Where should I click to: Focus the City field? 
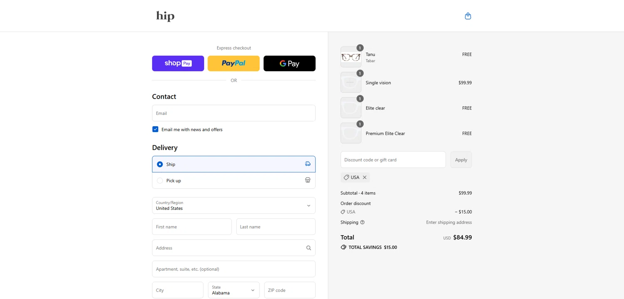178,290
